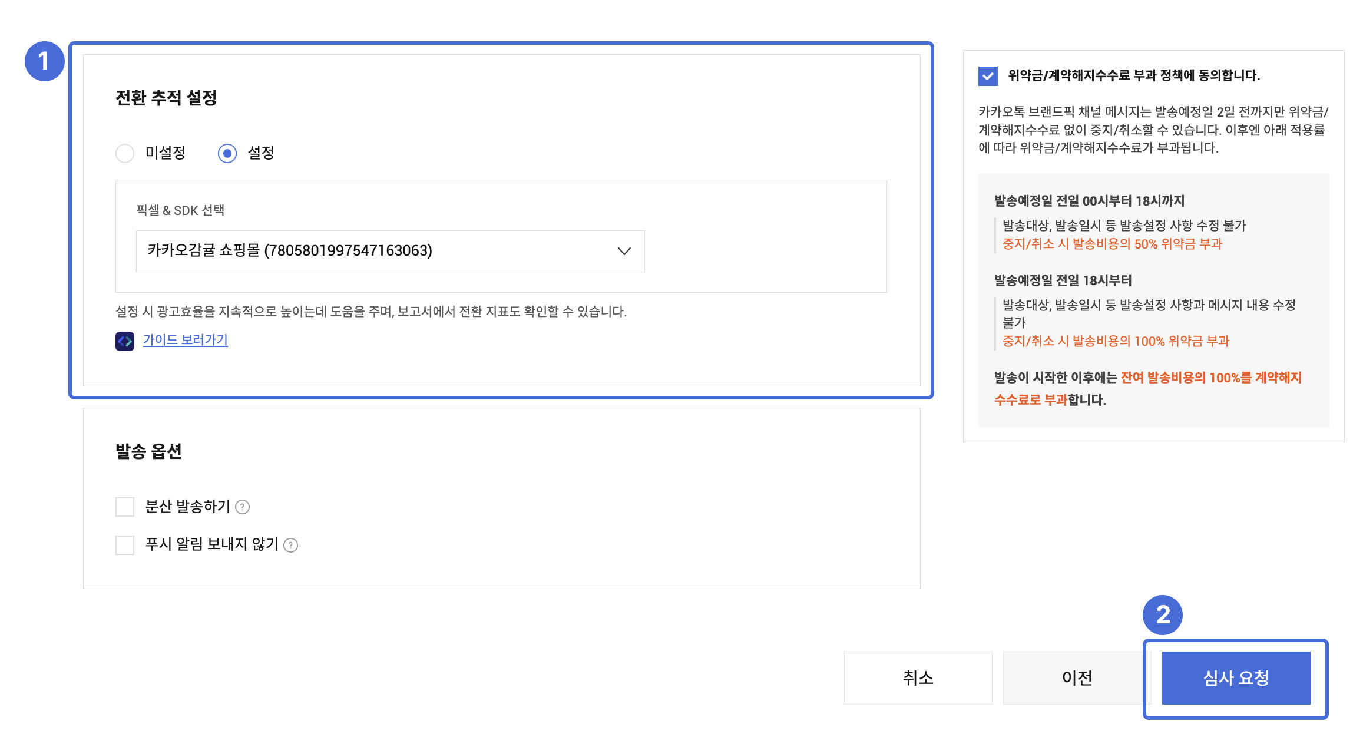The width and height of the screenshot is (1363, 747).
Task: Click the guide code icon beside 가이드 보러가기
Action: click(124, 341)
